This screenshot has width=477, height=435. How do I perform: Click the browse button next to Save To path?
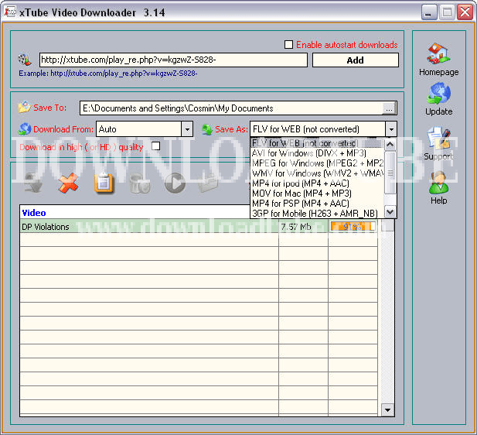tap(390, 108)
